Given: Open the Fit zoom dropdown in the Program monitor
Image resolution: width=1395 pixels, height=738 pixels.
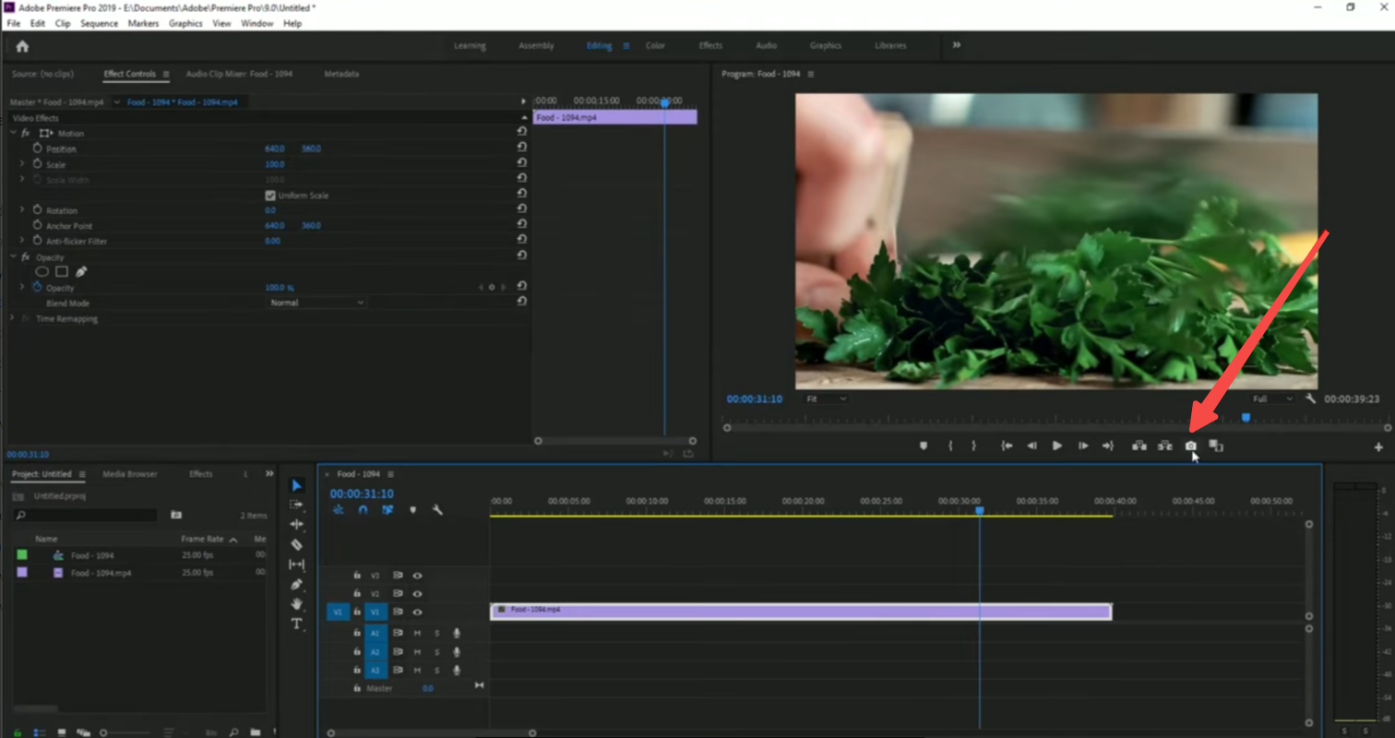Looking at the screenshot, I should 825,399.
